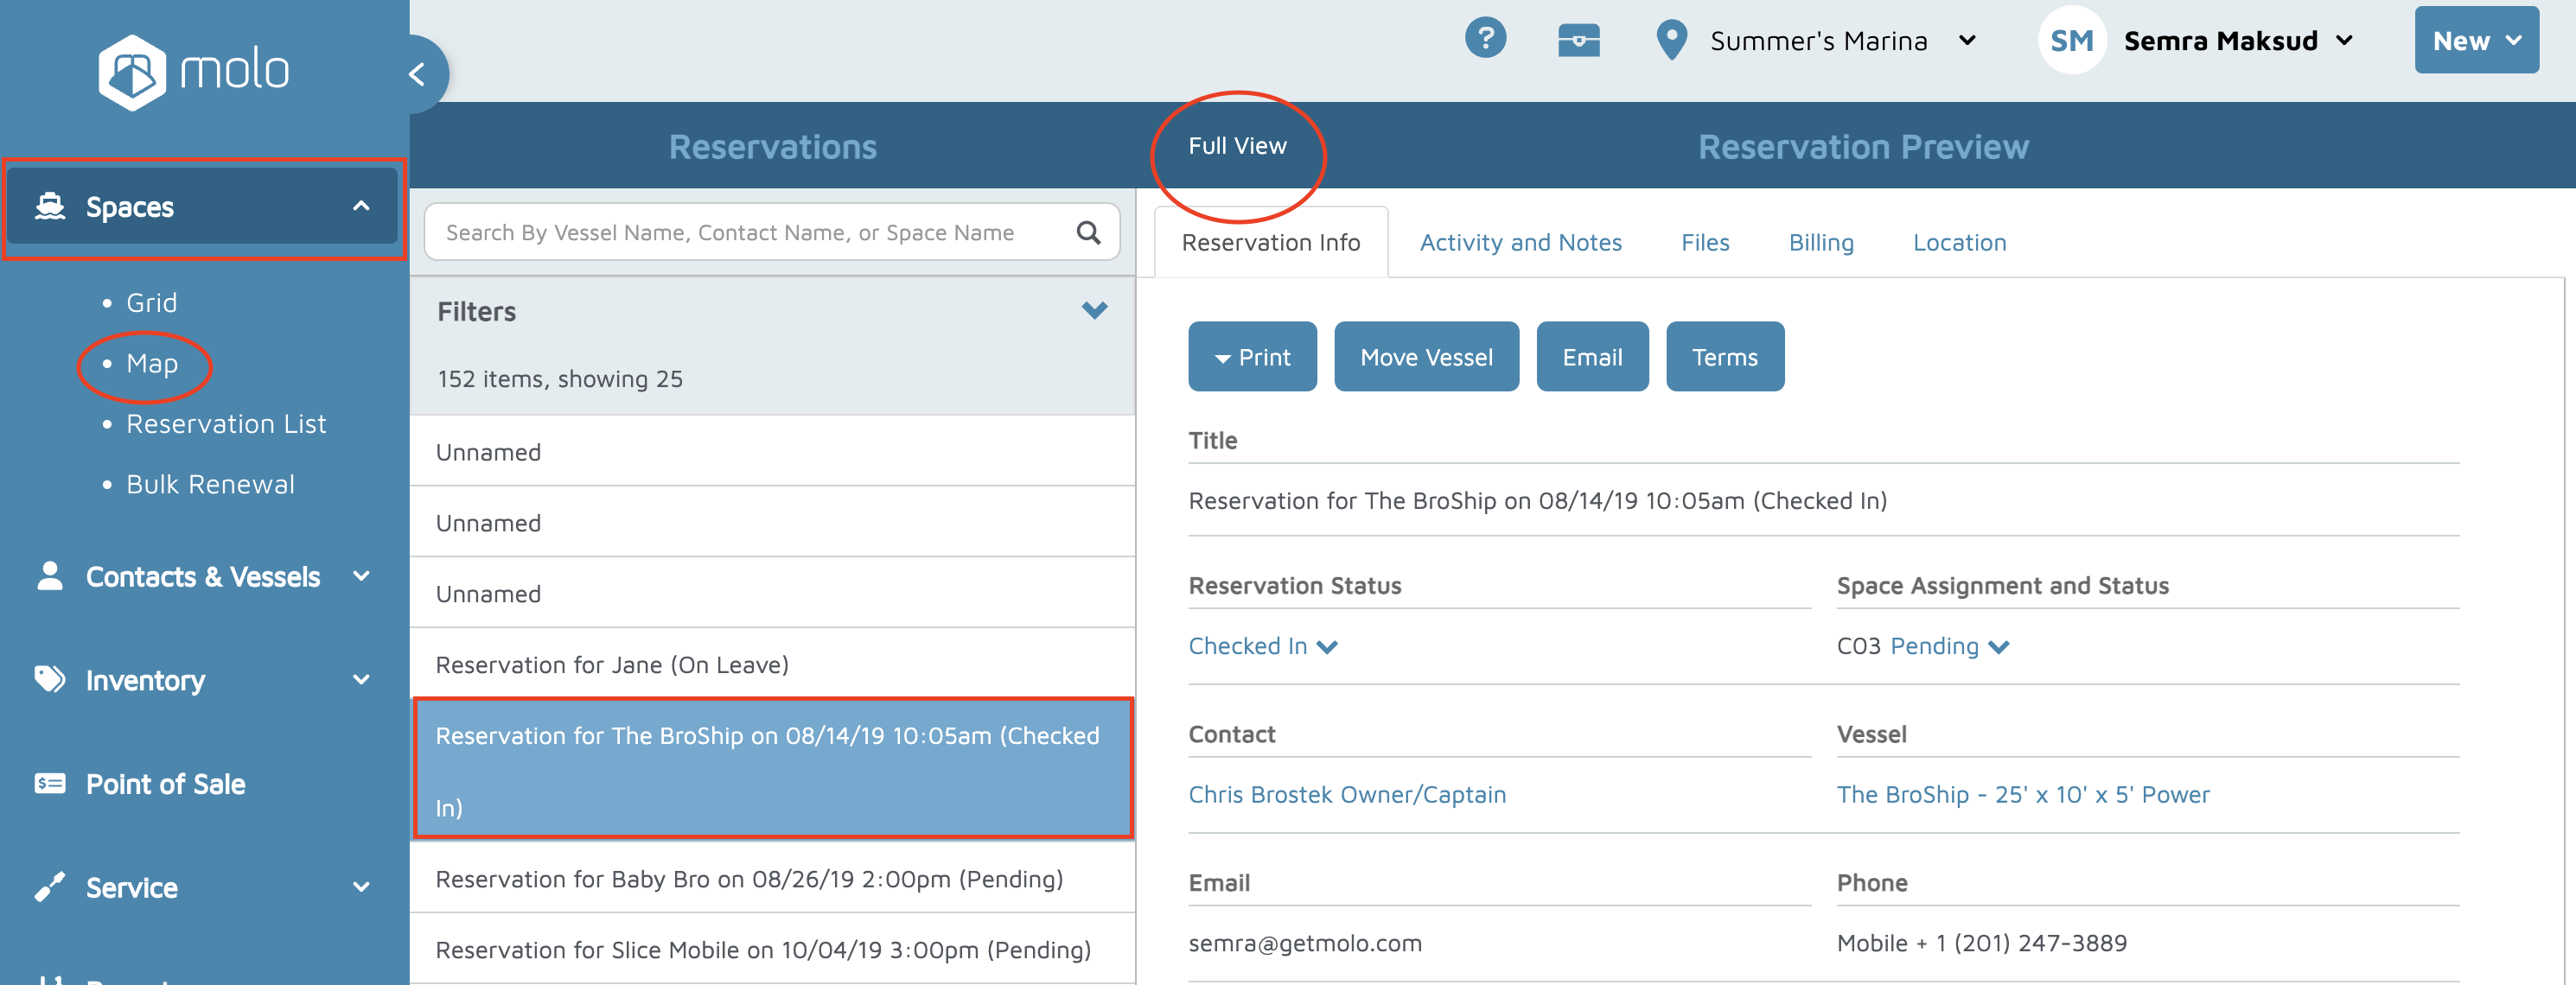Open Map under Spaces menu
This screenshot has height=985, width=2576.
(x=152, y=364)
